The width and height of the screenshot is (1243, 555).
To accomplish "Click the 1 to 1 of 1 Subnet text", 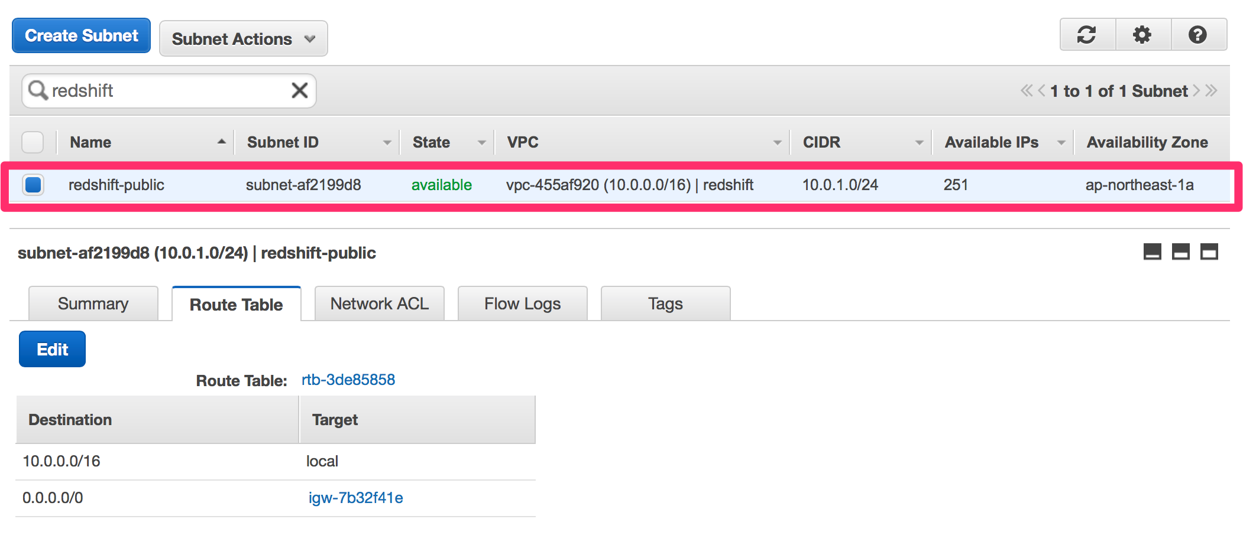I will 1119,91.
